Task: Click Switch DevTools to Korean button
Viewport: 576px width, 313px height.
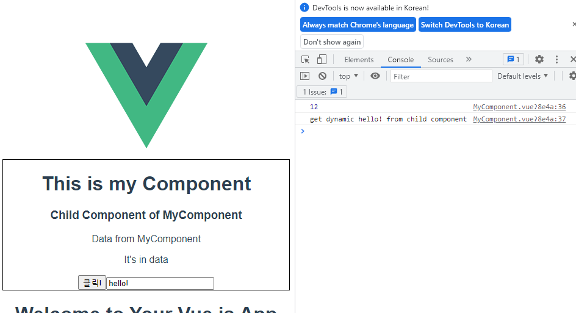Action: tap(465, 24)
